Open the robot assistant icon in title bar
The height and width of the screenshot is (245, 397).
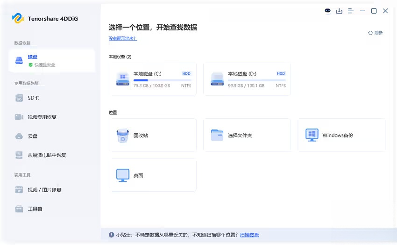(327, 11)
